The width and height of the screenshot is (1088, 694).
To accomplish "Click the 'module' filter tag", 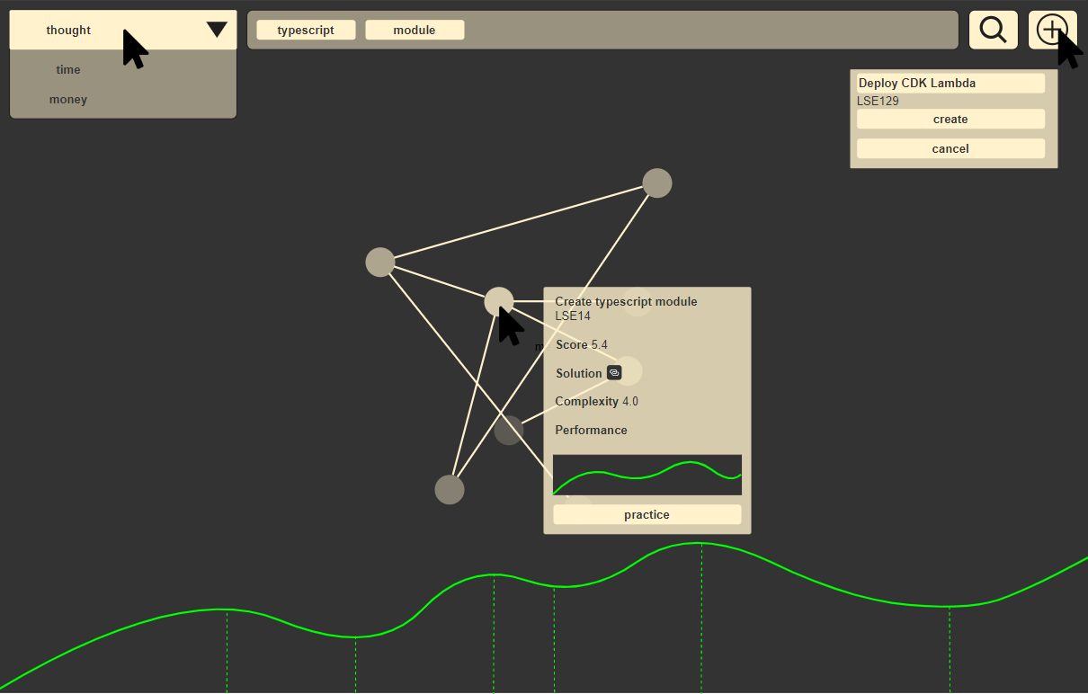I will (x=415, y=30).
